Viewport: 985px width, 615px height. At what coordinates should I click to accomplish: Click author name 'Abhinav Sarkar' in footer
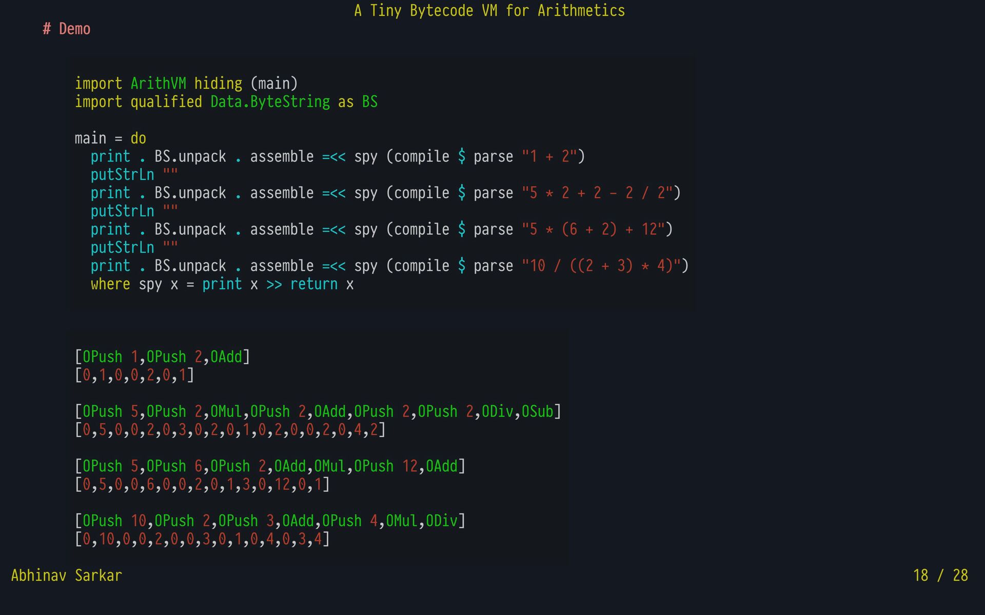[x=67, y=576]
